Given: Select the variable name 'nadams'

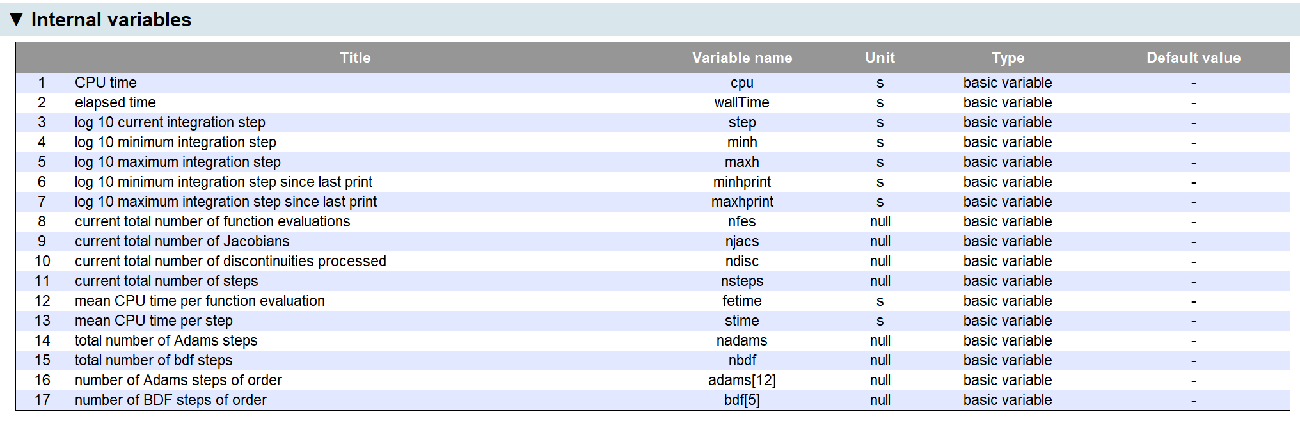Looking at the screenshot, I should [742, 340].
